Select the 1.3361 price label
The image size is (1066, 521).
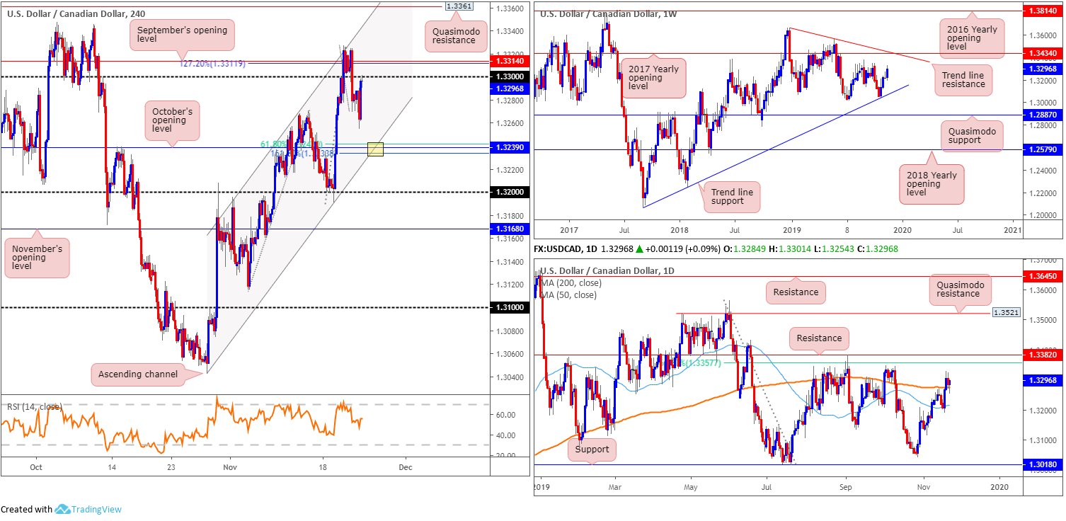coord(459,6)
